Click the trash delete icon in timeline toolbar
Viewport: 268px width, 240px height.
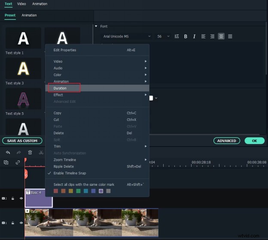pos(30,152)
